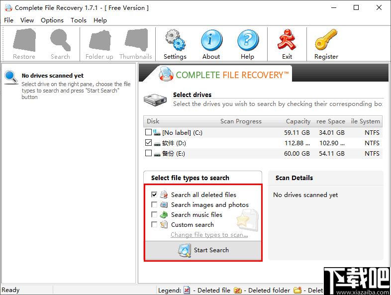Check the 备份 (E:) drive checkbox

(148, 153)
